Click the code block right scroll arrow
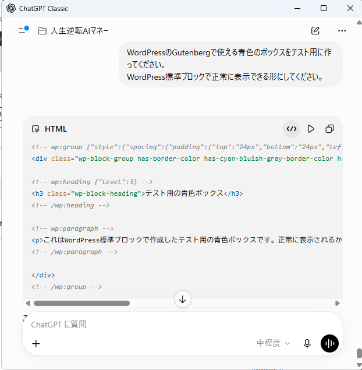The height and width of the screenshot is (370, 362). 337,303
